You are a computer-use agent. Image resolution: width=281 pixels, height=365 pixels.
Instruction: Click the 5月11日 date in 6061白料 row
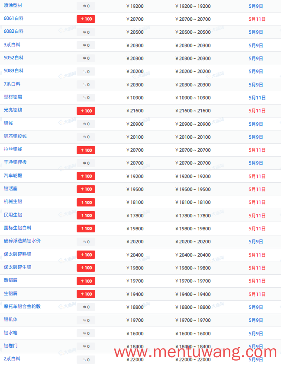(x=257, y=19)
